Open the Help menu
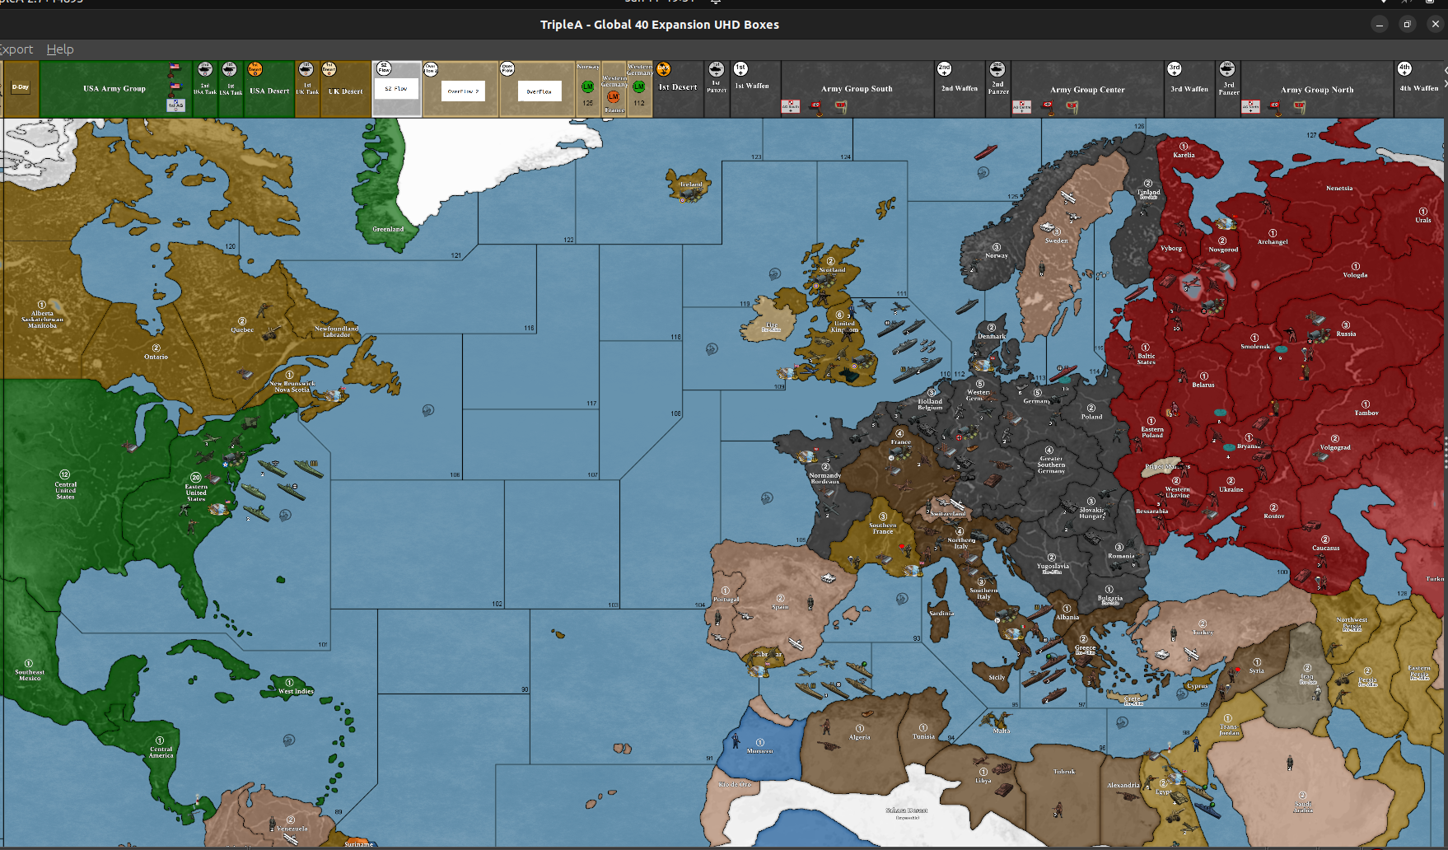 (x=60, y=49)
